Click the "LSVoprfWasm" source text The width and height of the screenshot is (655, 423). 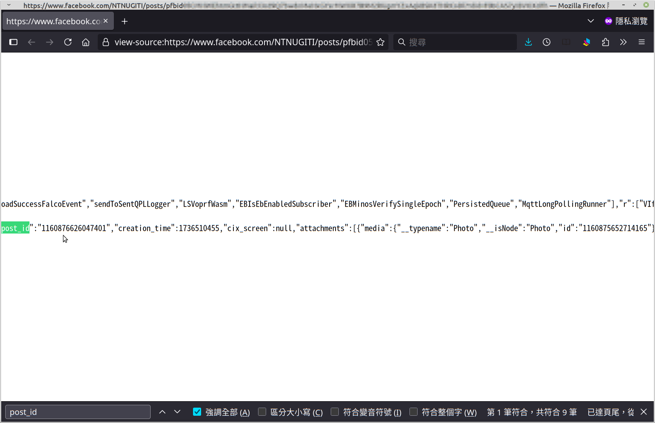205,204
